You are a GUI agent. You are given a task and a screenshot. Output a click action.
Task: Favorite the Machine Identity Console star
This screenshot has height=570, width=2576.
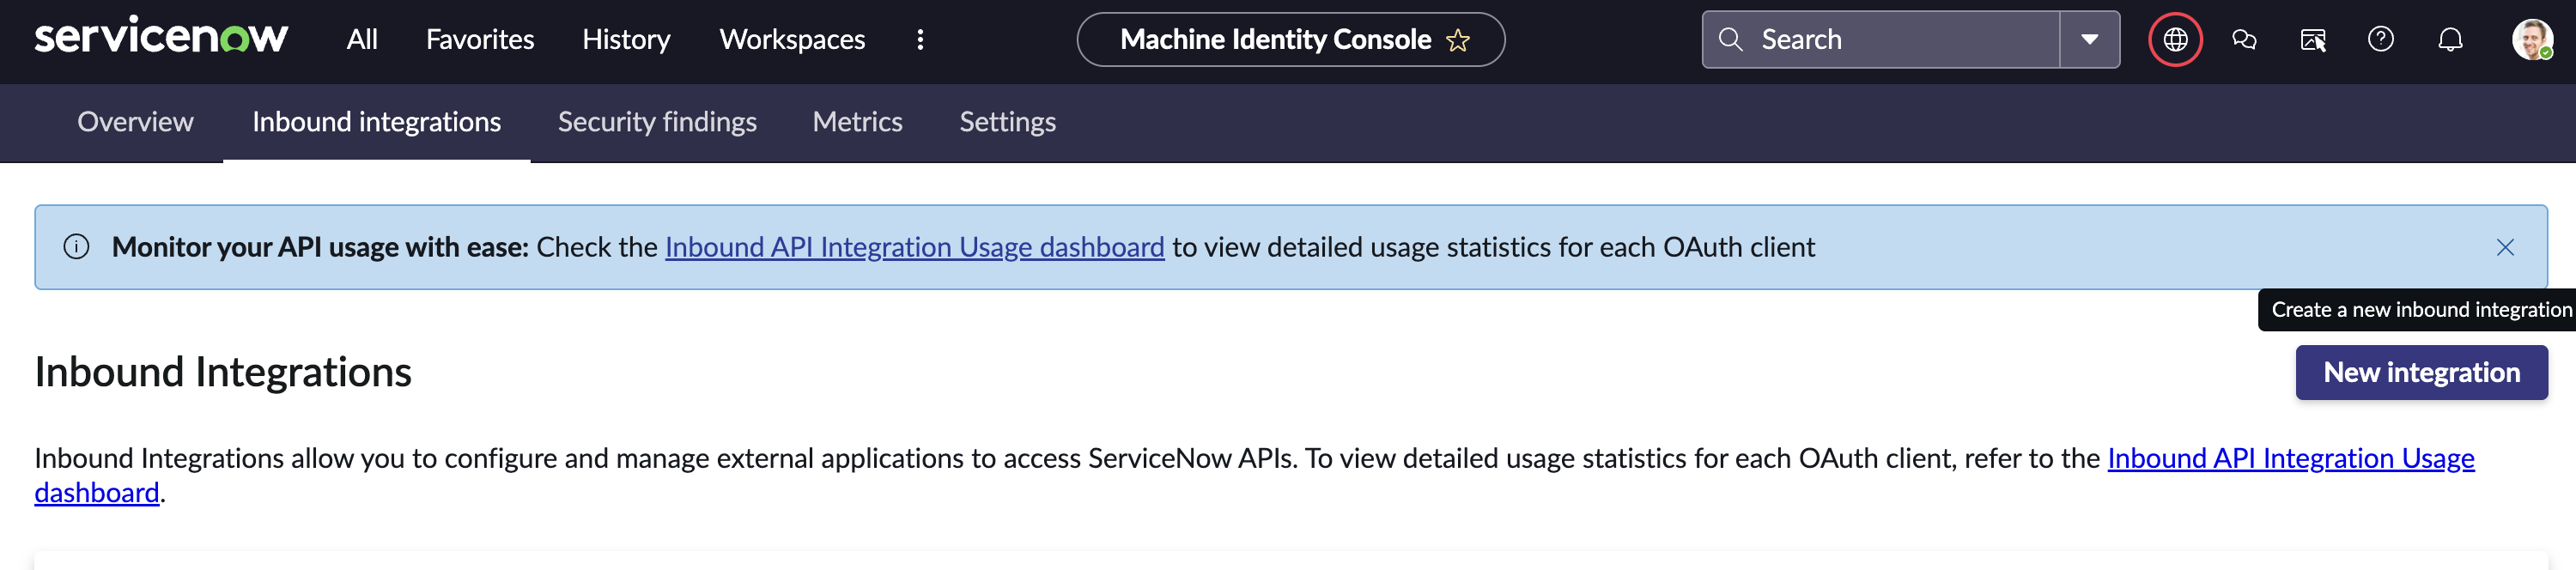point(1458,40)
